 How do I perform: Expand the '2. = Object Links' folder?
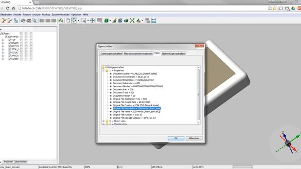[103, 121]
